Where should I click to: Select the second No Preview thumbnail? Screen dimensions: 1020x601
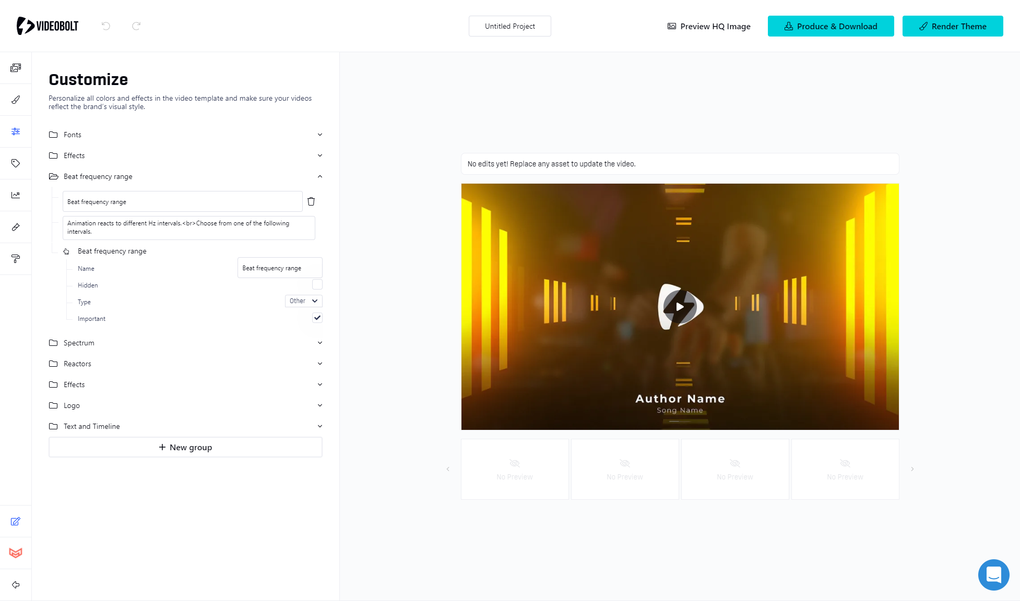tap(625, 469)
